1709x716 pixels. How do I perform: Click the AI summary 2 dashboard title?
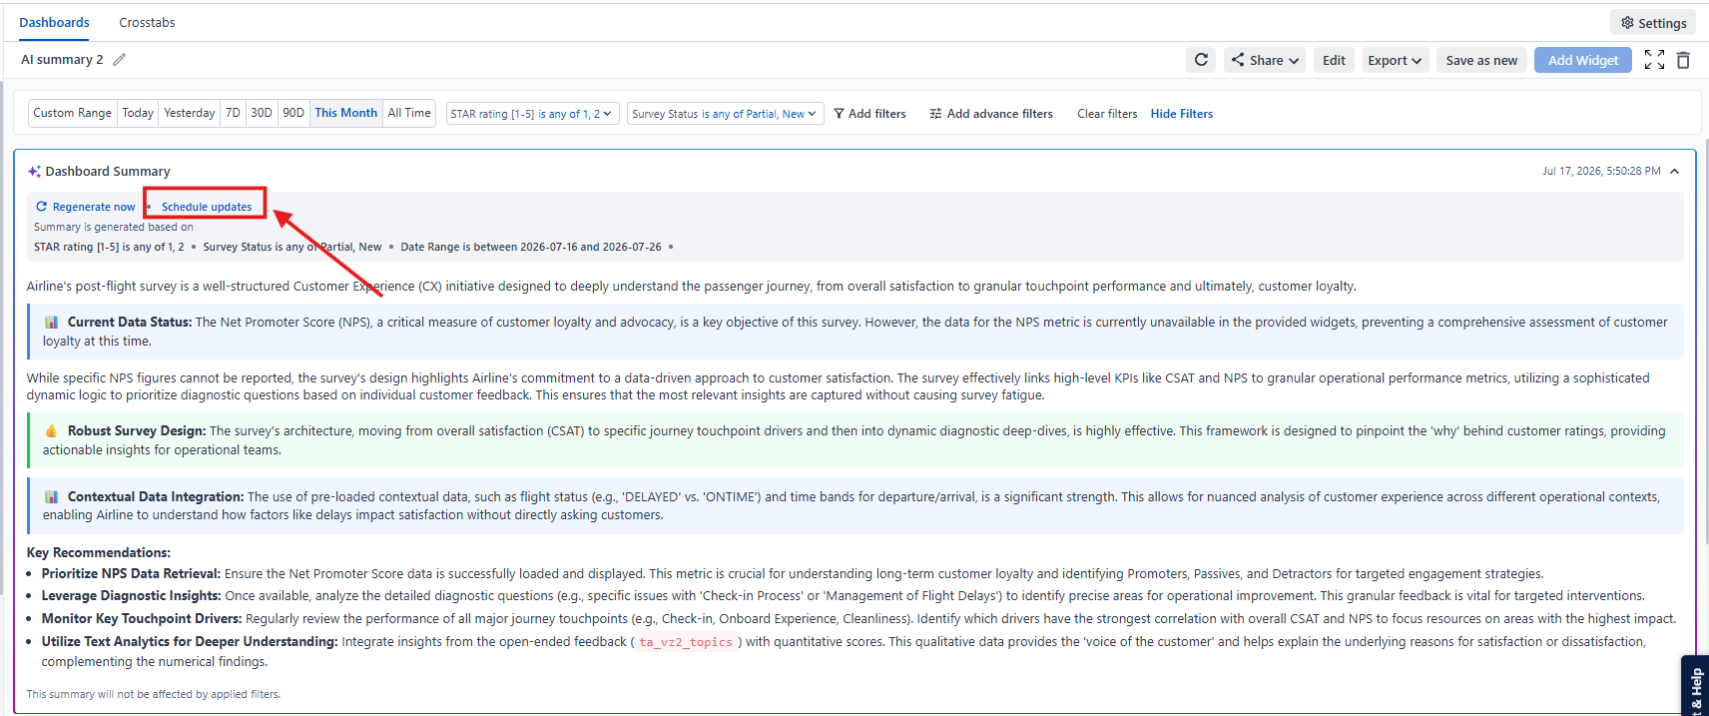point(62,60)
